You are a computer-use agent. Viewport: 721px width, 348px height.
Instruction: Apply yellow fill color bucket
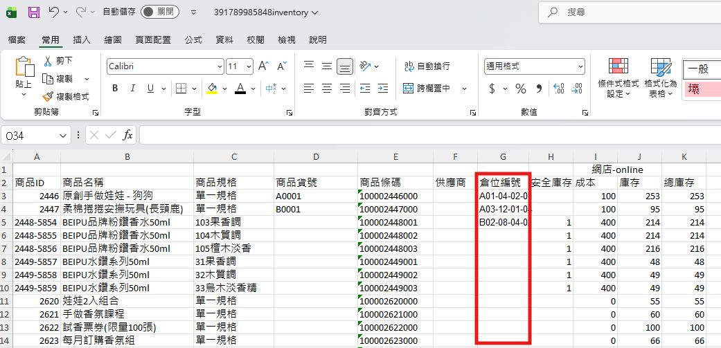coord(212,88)
